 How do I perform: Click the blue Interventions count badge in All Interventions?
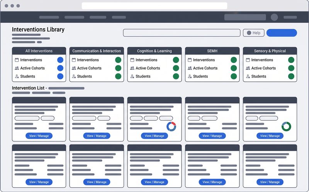pyautogui.click(x=60, y=60)
